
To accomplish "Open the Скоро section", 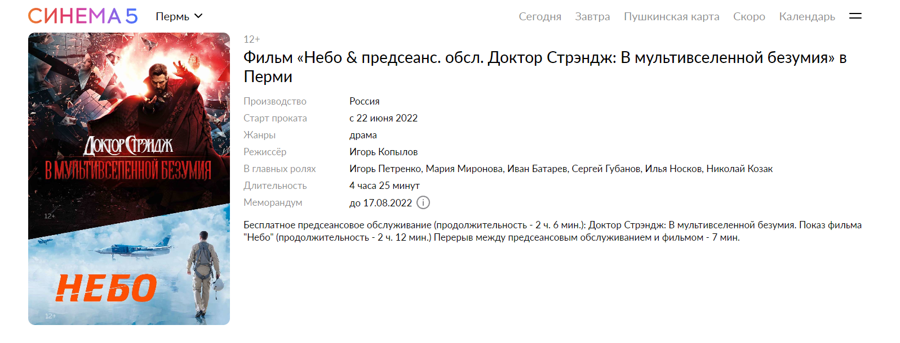I will pyautogui.click(x=749, y=16).
